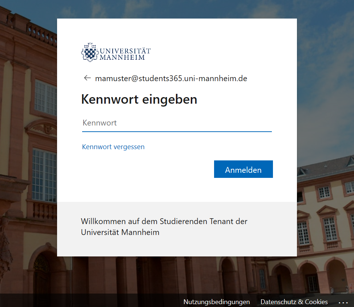Open the Nutzungsbedingungen link
This screenshot has height=307, width=354.
tap(217, 302)
